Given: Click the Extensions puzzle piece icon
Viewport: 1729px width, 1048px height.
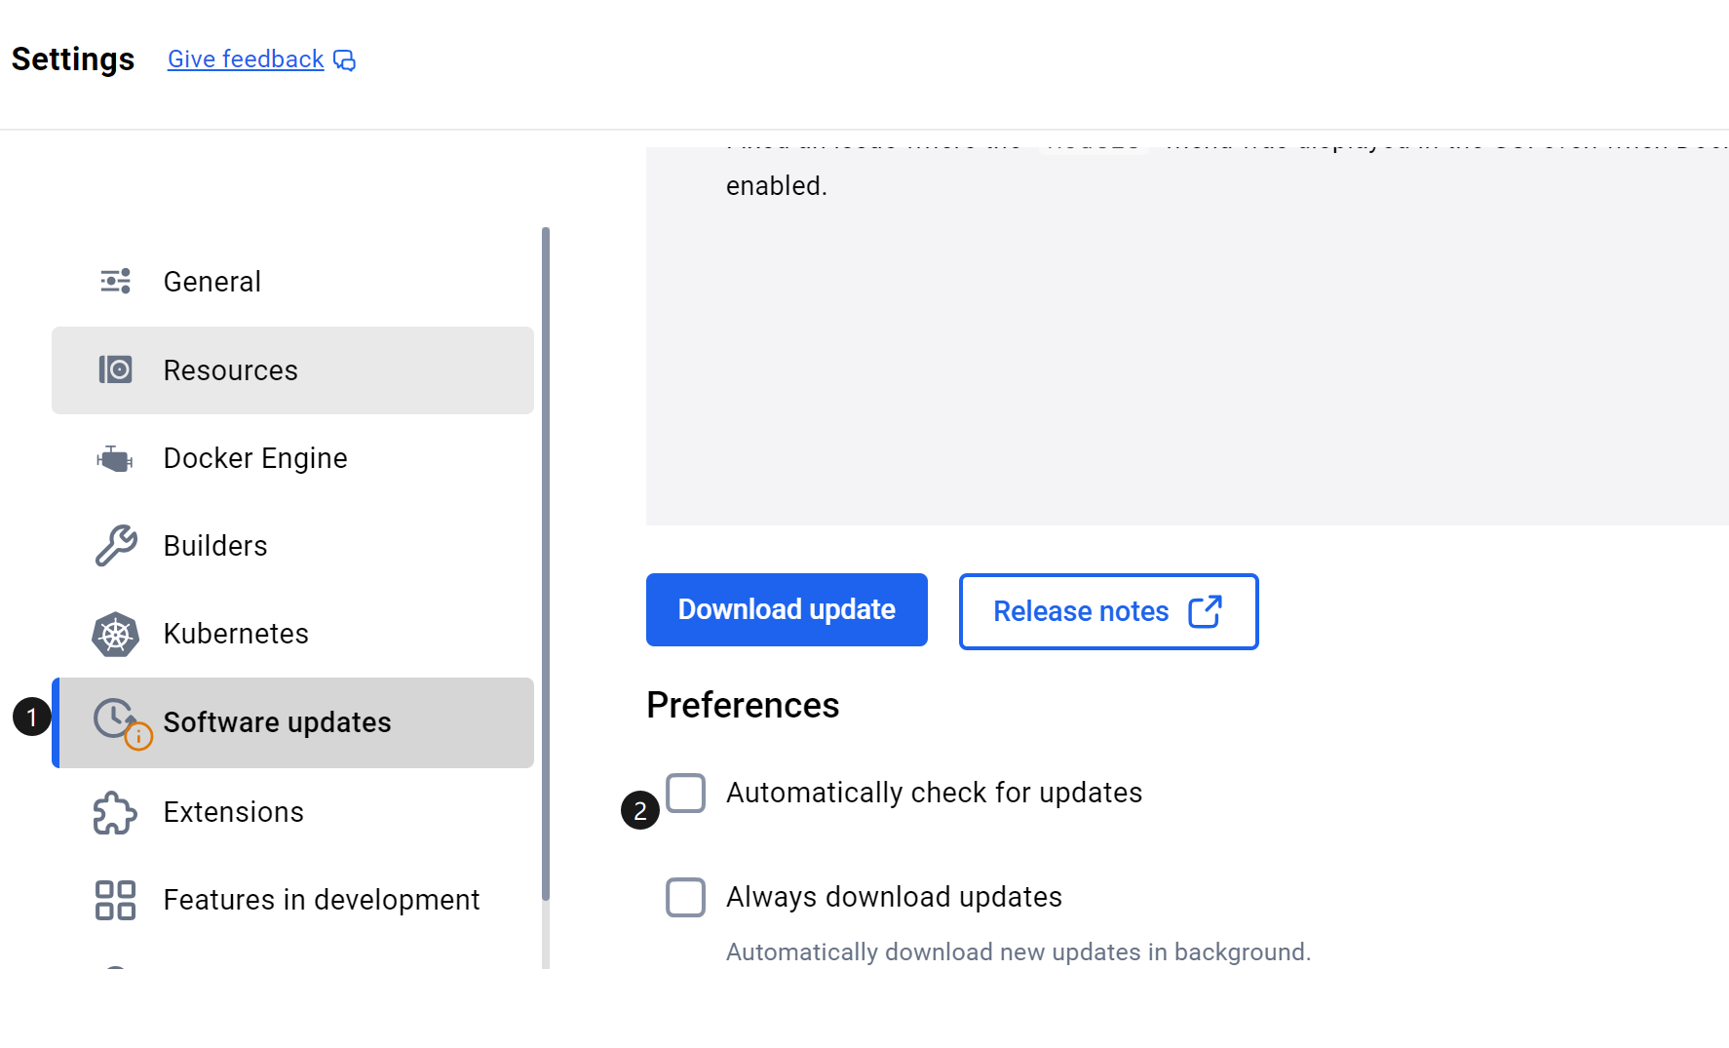Looking at the screenshot, I should click(x=115, y=812).
